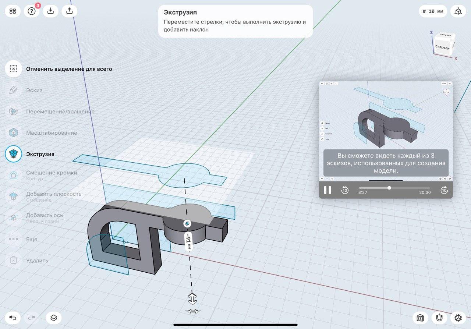Click the vertical extrude arrow handle
Image resolution: width=471 pixels, height=329 pixels.
coord(192,298)
